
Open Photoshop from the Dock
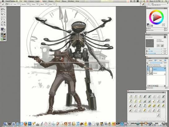coord(29,124)
